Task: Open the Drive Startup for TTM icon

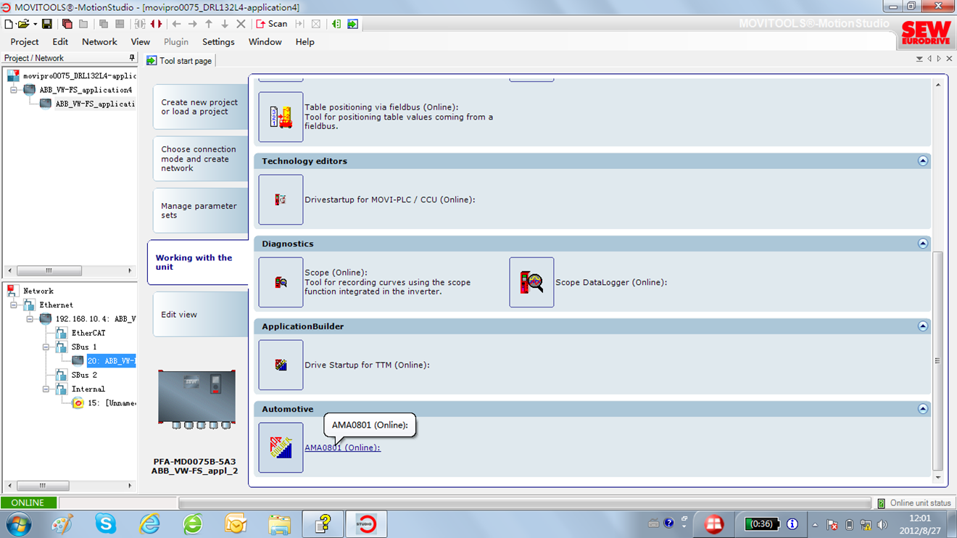Action: 281,365
